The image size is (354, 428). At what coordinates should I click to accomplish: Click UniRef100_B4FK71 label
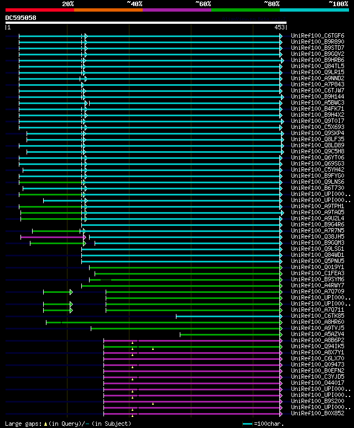[x=317, y=109]
